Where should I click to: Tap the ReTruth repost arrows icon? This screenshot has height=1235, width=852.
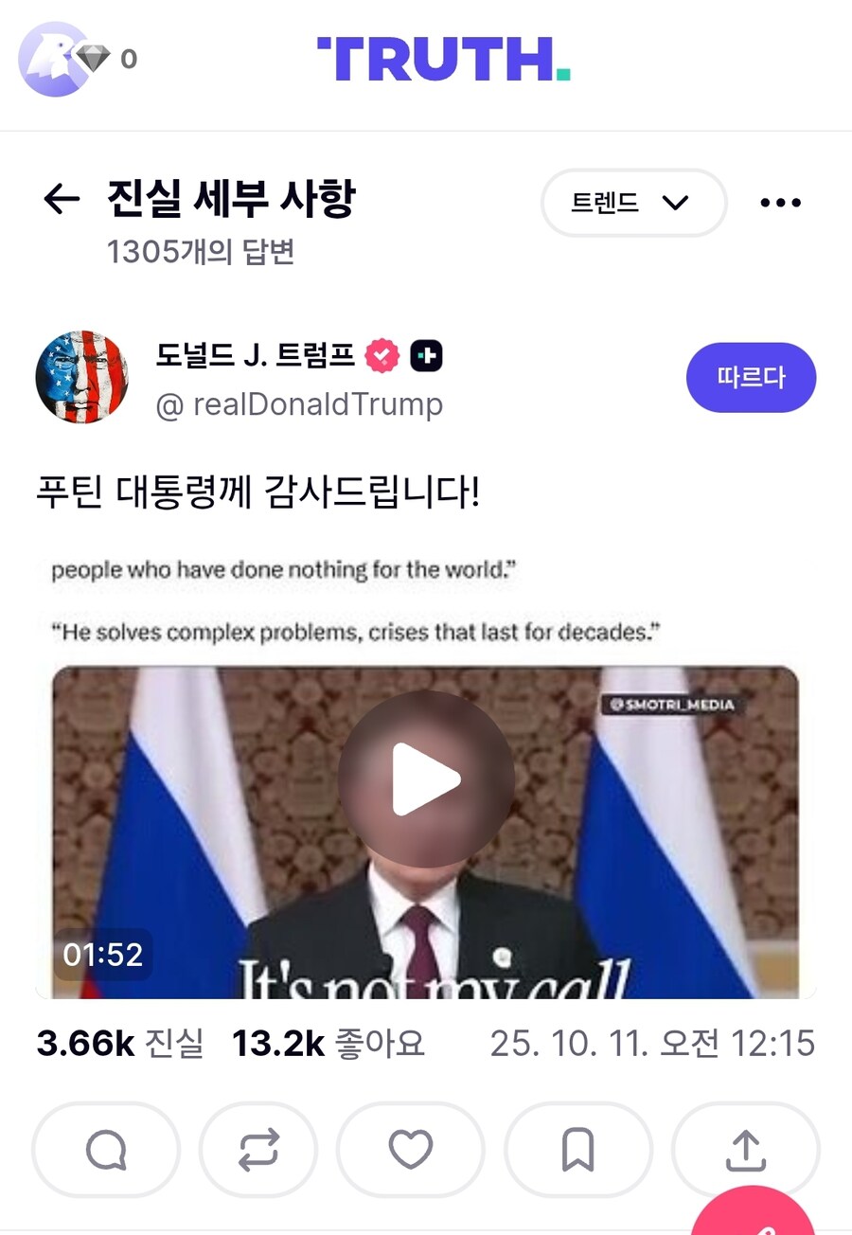[258, 1150]
